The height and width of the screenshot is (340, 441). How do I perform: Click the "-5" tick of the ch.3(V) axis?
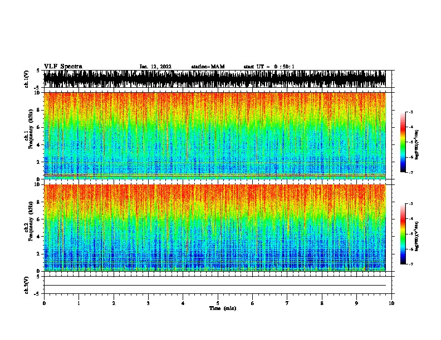pyautogui.click(x=37, y=294)
